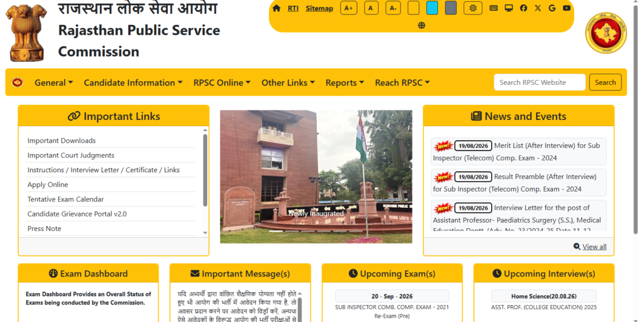Open the Press Note link
Image resolution: width=639 pixels, height=322 pixels.
point(44,228)
